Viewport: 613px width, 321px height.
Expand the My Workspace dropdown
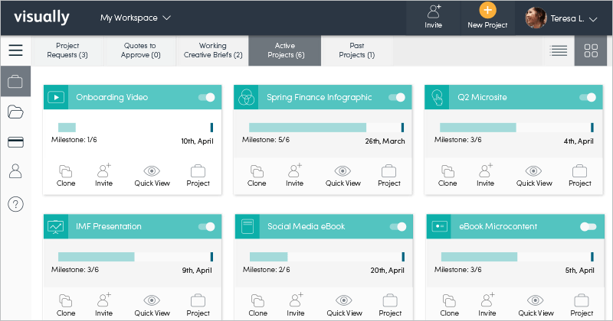(136, 18)
